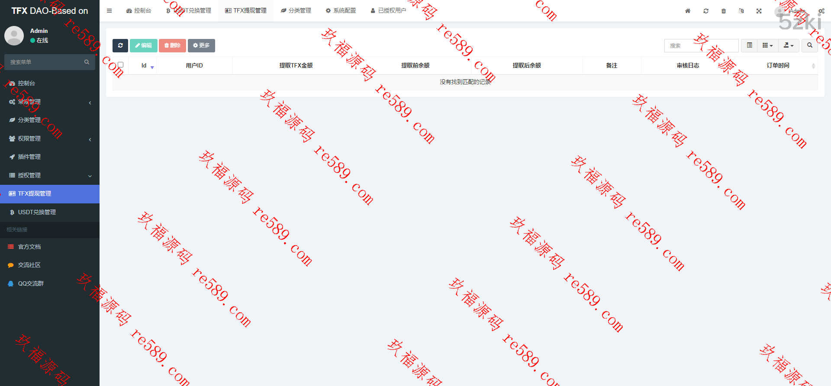Click the table 搜索 input field
The image size is (831, 386).
pos(701,45)
